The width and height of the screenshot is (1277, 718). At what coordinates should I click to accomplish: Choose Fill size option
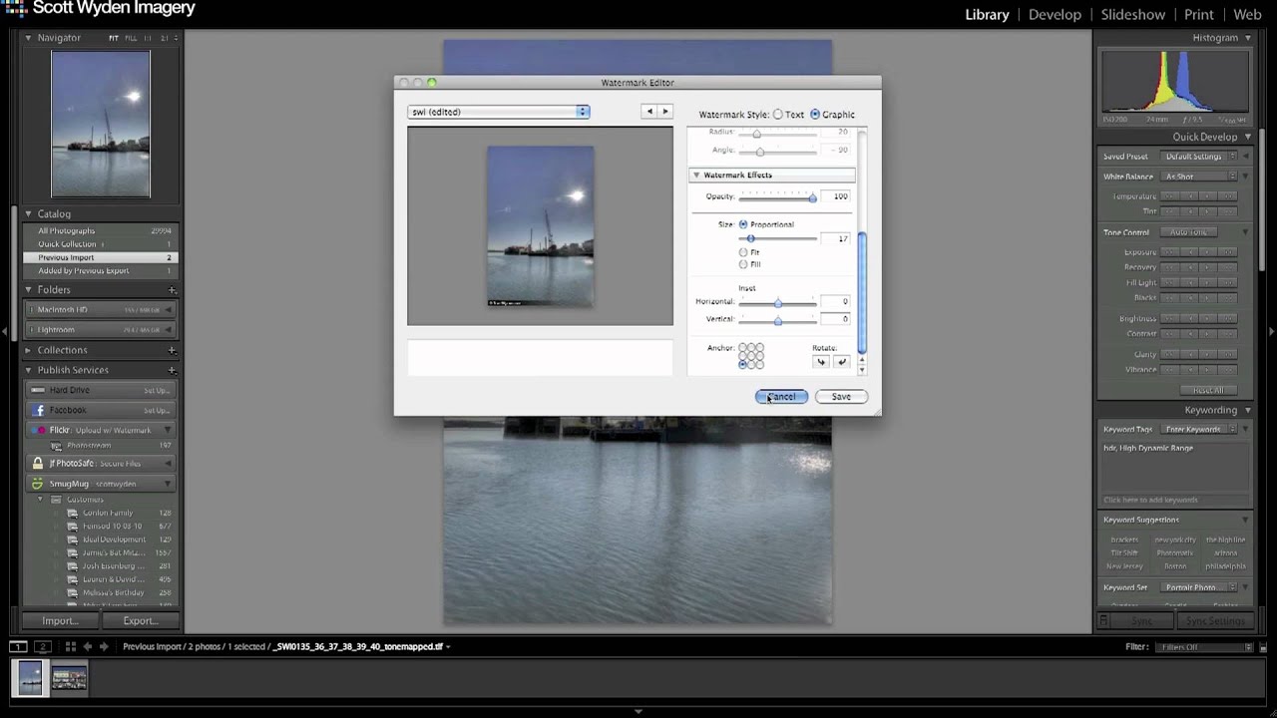[743, 264]
